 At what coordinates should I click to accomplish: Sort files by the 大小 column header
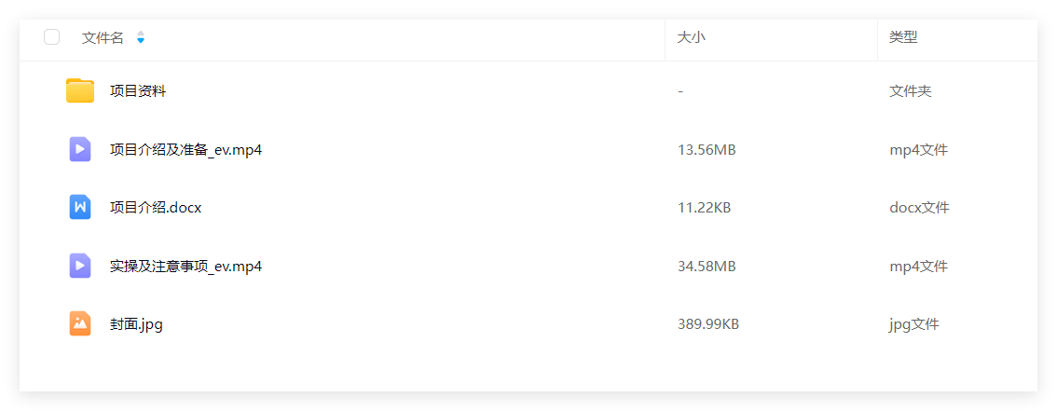[691, 37]
